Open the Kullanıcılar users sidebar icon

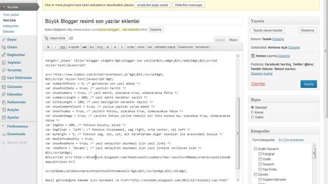click(4, 102)
